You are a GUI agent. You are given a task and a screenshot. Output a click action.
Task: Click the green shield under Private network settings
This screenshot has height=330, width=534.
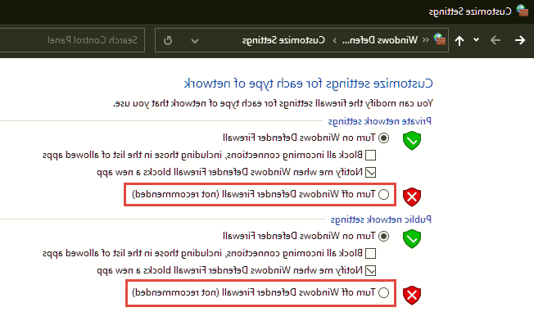(412, 140)
